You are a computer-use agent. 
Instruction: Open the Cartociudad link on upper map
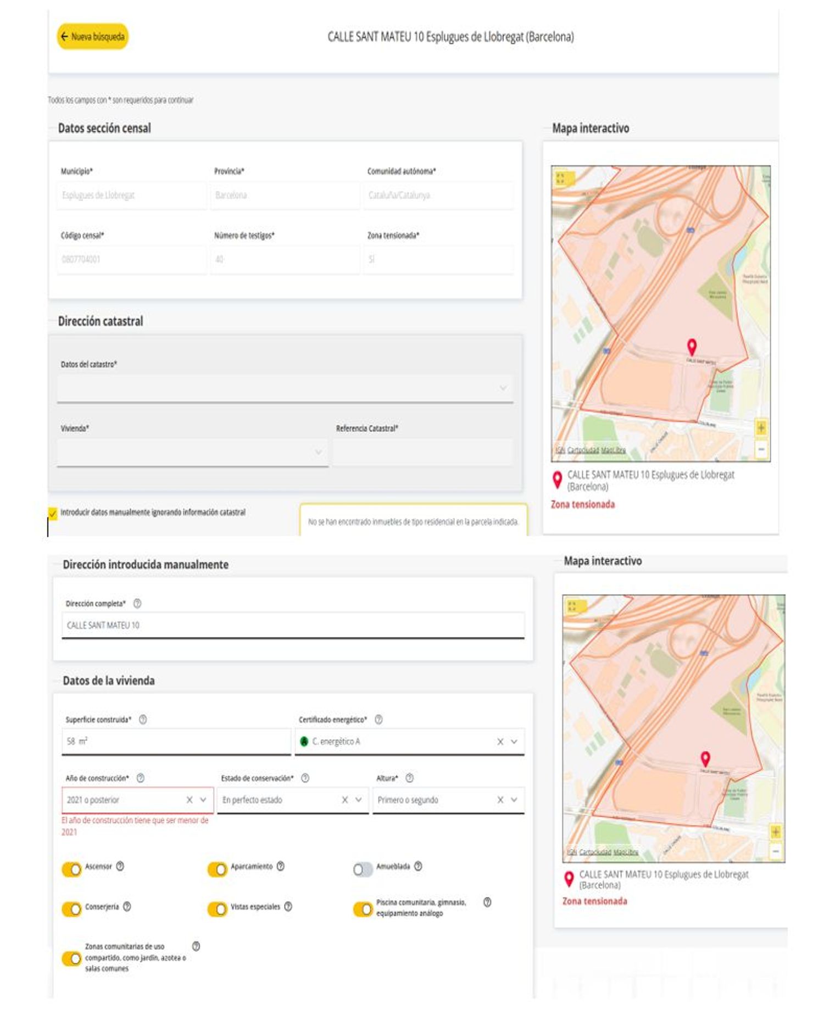click(583, 450)
